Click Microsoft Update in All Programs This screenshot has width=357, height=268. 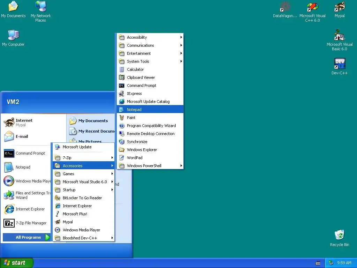click(84, 147)
